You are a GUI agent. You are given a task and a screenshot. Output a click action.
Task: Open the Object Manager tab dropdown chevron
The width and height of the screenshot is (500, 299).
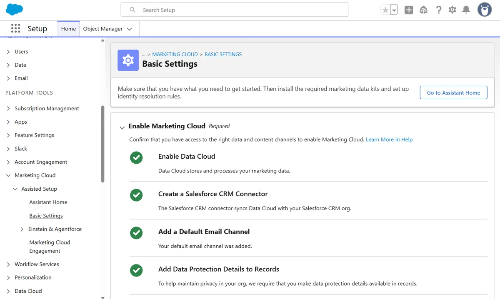pos(129,29)
